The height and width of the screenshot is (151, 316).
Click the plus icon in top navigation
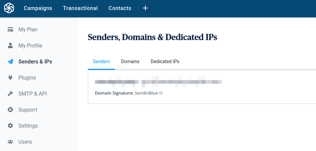[x=145, y=8]
